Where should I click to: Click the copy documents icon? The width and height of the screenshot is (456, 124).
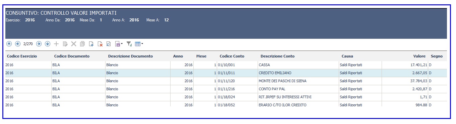coord(82,44)
